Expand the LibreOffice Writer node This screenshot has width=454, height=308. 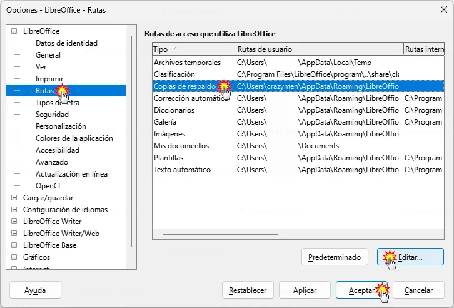point(14,222)
